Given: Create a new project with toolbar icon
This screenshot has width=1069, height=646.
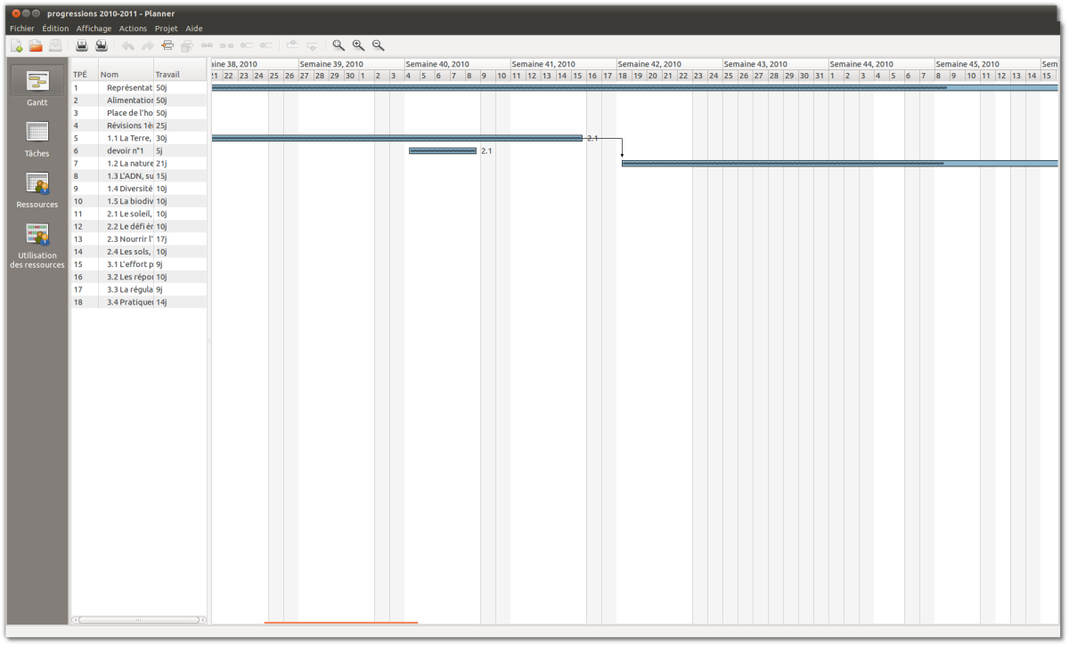Looking at the screenshot, I should [x=16, y=45].
